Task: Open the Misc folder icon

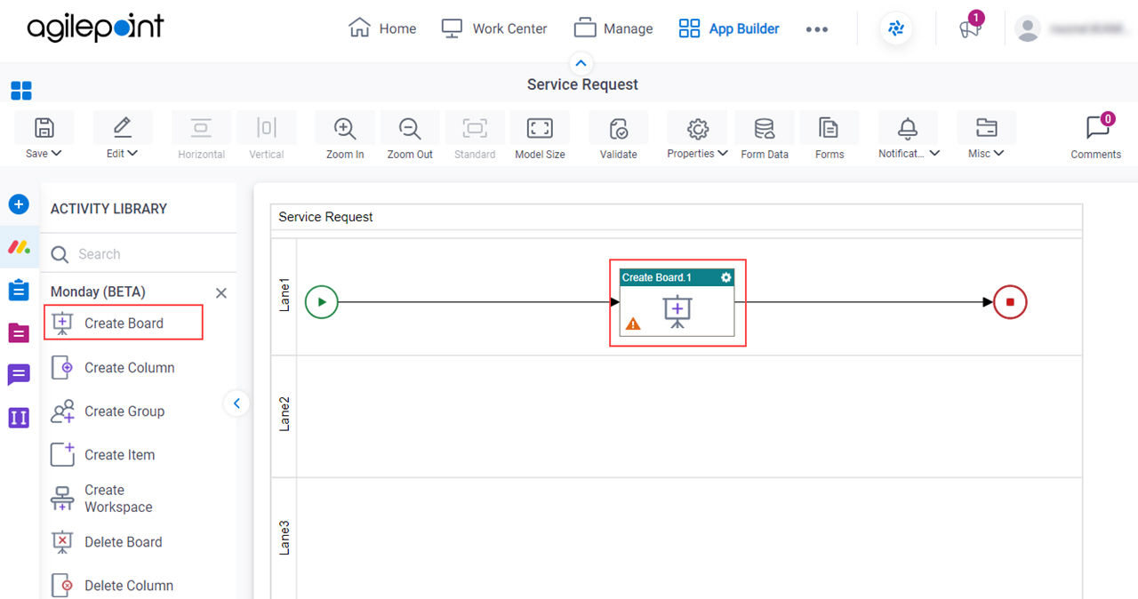Action: [986, 128]
